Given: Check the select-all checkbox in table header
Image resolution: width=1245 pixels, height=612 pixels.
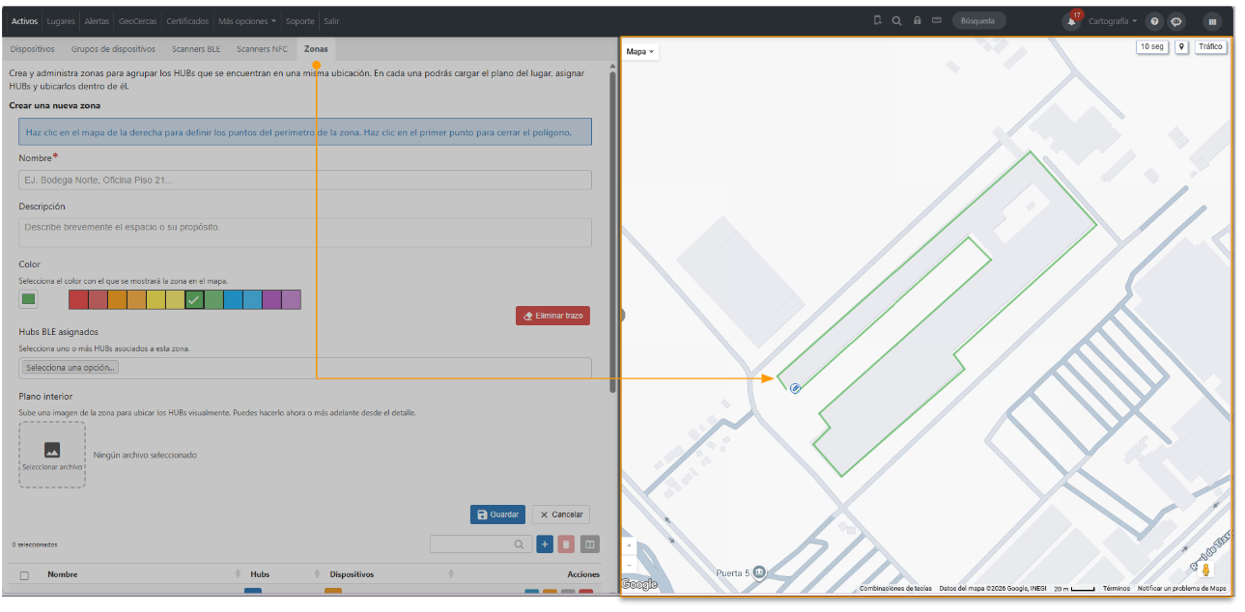Looking at the screenshot, I should point(24,575).
